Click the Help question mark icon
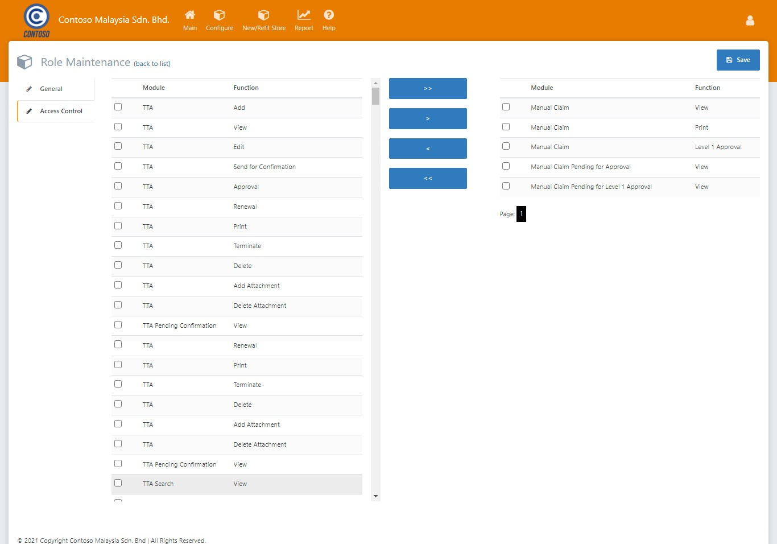 point(329,15)
